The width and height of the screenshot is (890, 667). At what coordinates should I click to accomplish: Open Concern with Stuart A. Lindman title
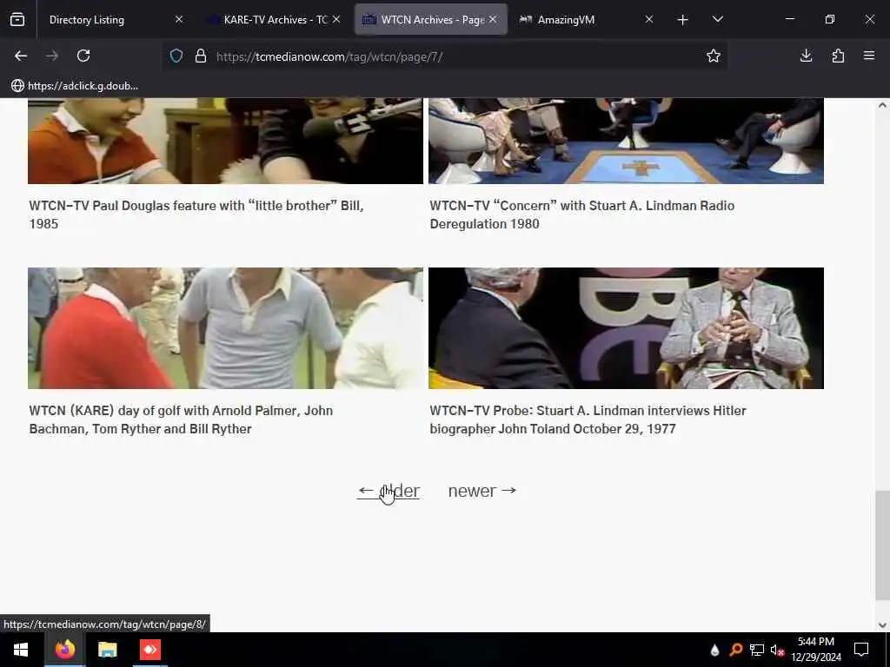tap(581, 215)
